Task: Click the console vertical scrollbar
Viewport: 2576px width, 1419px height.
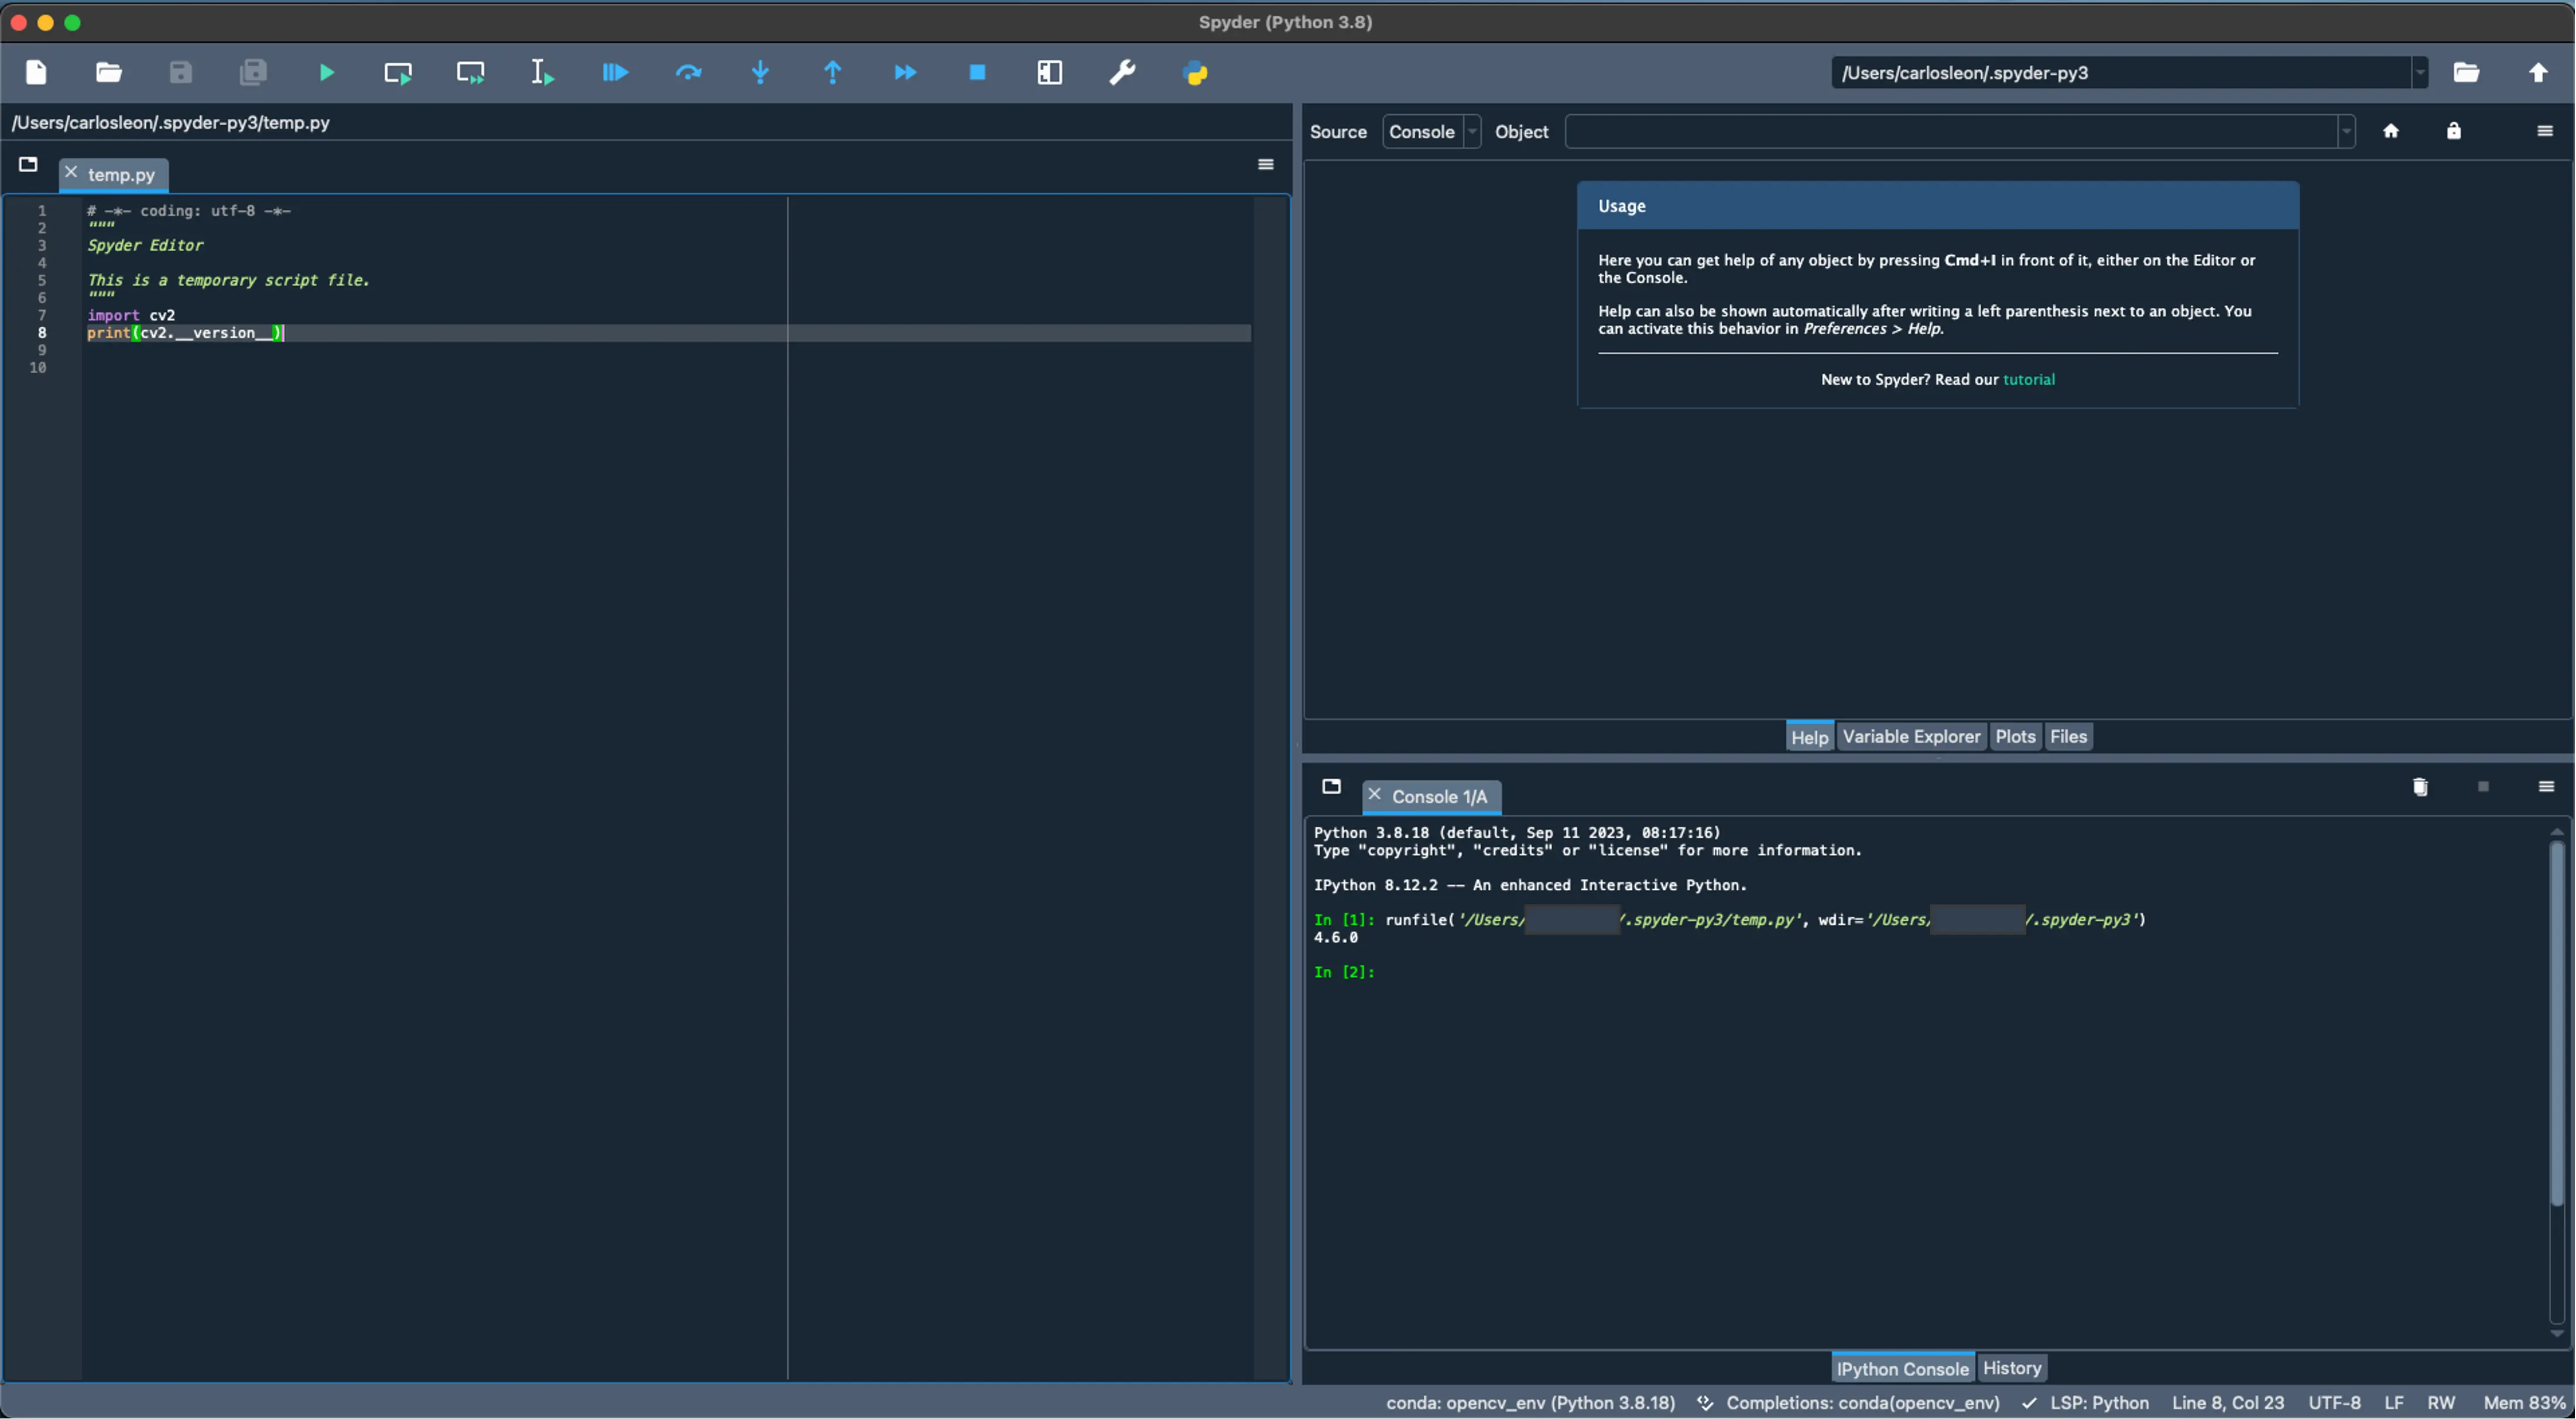Action: point(2556,1025)
